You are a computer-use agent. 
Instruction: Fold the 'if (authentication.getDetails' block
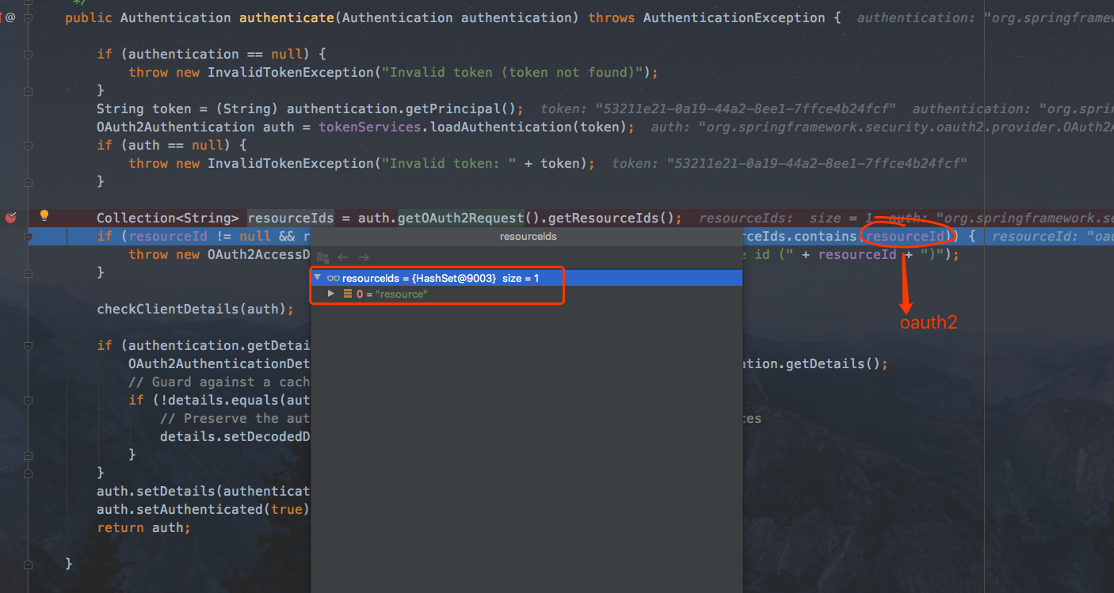point(29,345)
